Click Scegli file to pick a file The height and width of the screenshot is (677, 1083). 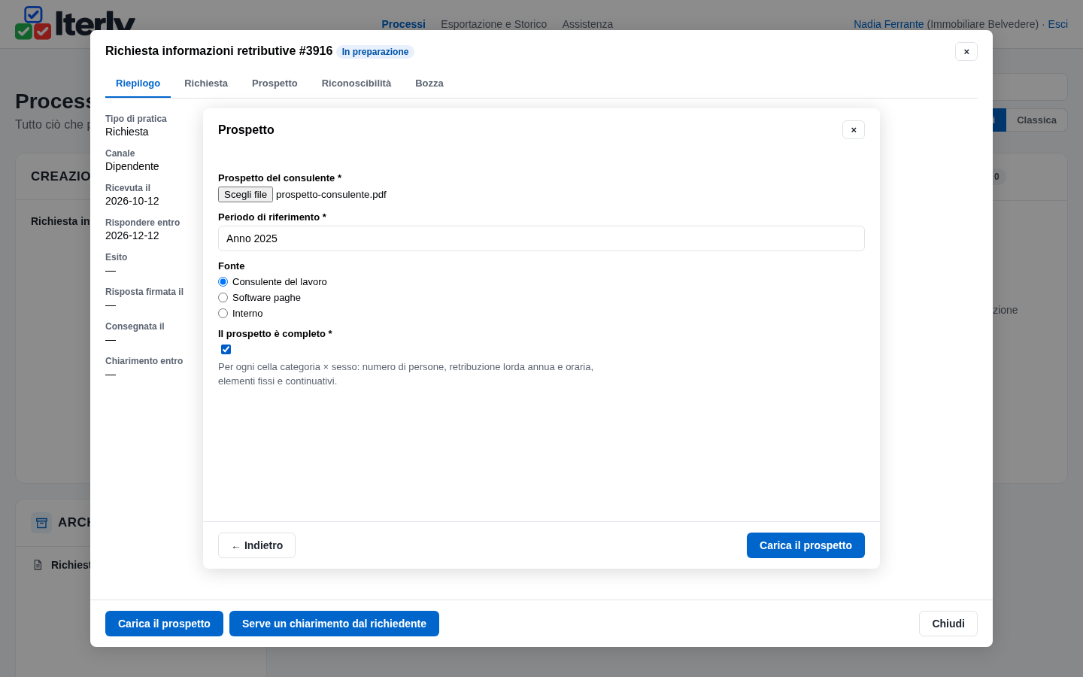245,195
